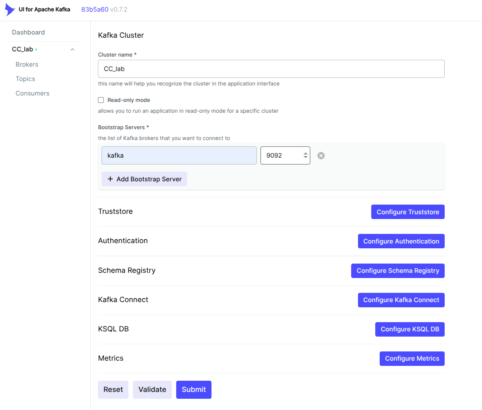Image resolution: width=482 pixels, height=410 pixels.
Task: Open commit link 83b5a60
Action: pyautogui.click(x=95, y=9)
